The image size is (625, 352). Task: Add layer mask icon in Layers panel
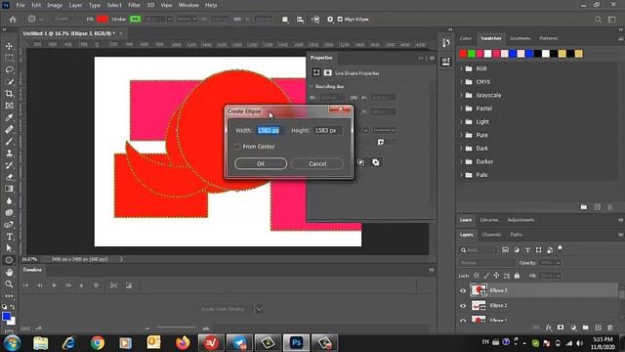point(561,328)
